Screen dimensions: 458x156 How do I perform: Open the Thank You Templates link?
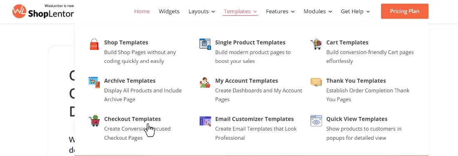(x=356, y=81)
